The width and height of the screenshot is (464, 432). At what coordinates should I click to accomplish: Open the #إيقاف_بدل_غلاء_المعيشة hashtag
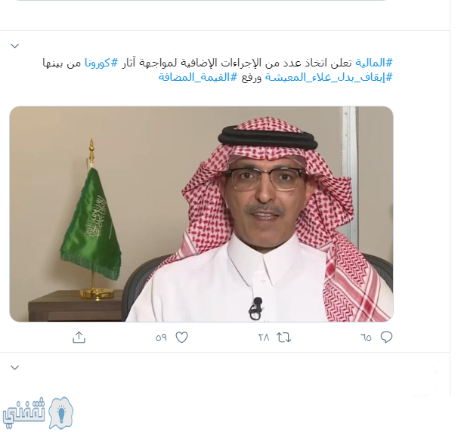(329, 77)
